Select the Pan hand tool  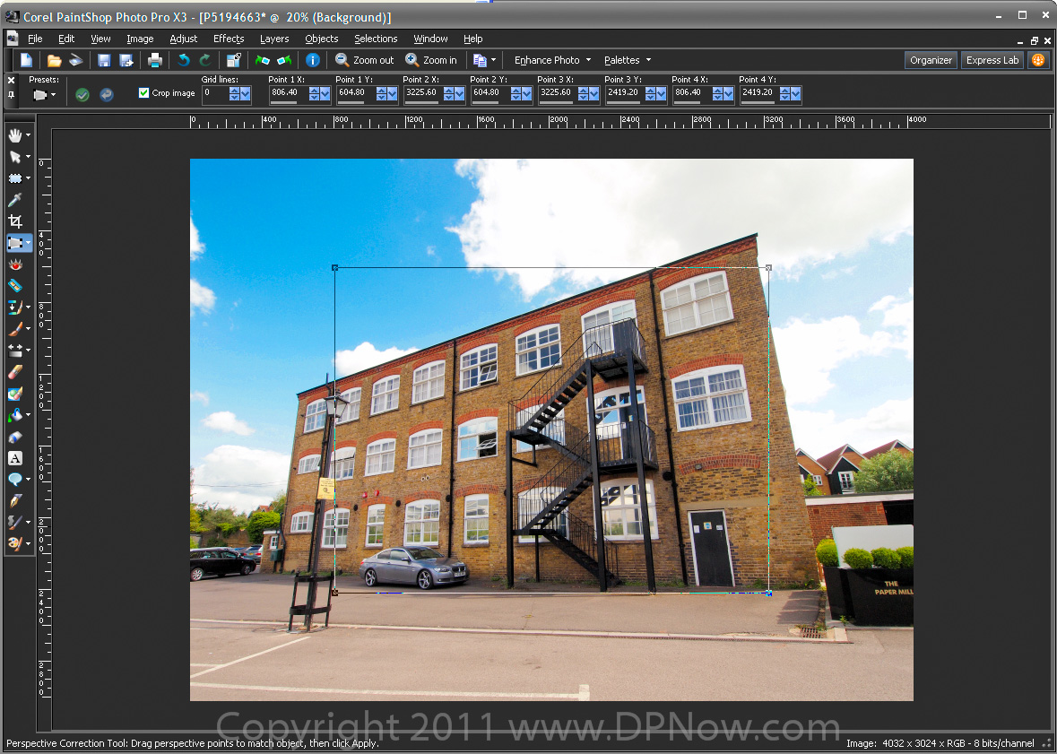pyautogui.click(x=15, y=135)
